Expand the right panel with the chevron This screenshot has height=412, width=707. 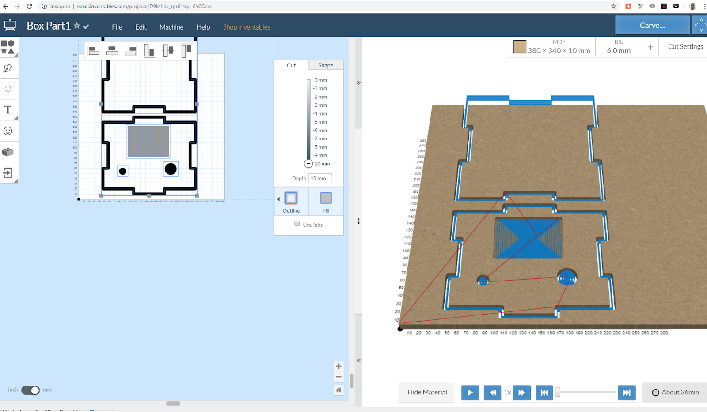pos(358,82)
